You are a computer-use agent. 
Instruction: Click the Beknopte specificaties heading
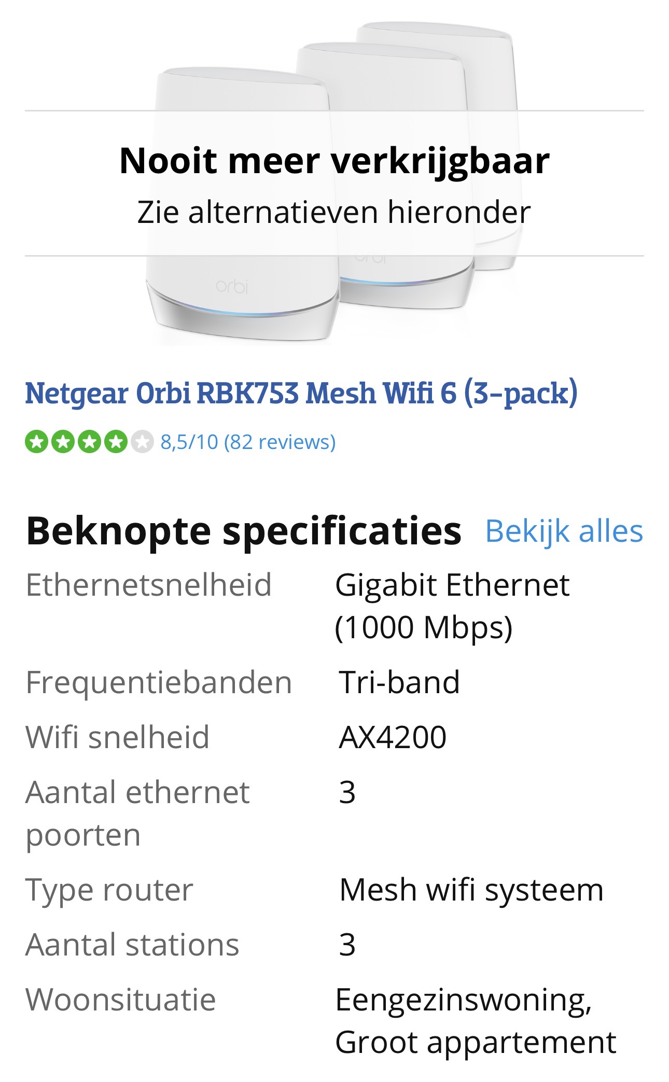tap(244, 531)
